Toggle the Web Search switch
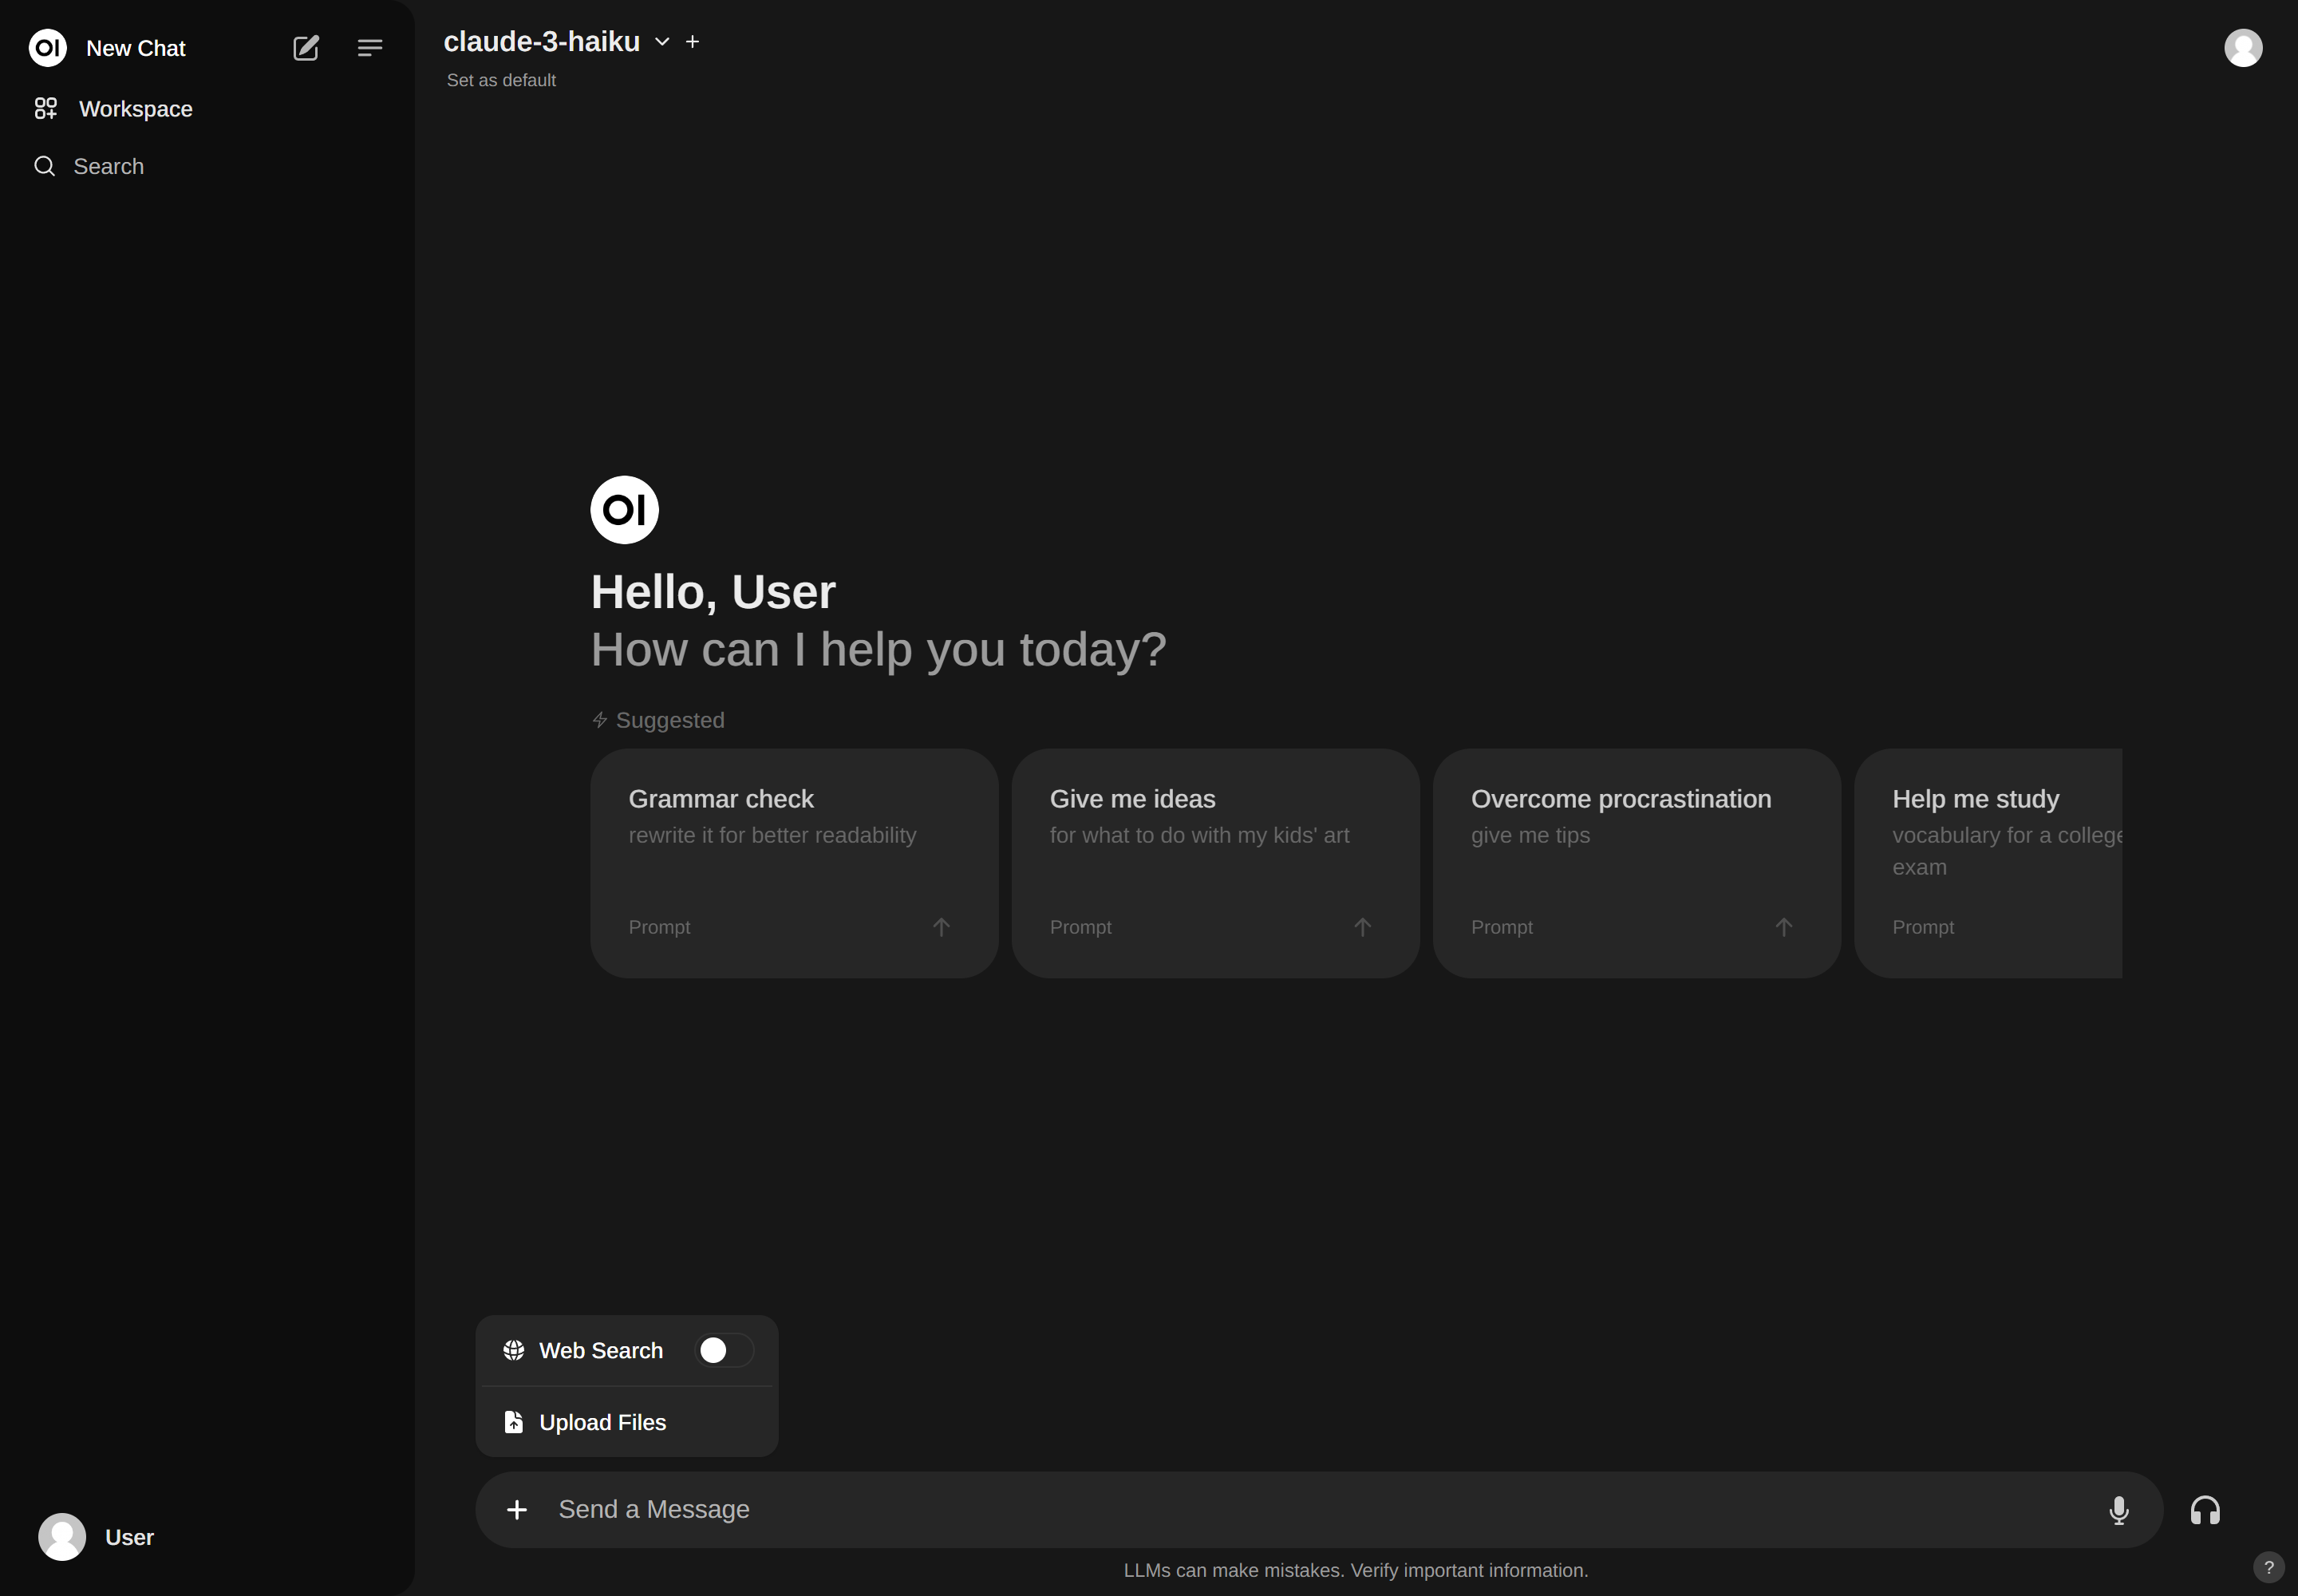 click(x=724, y=1351)
